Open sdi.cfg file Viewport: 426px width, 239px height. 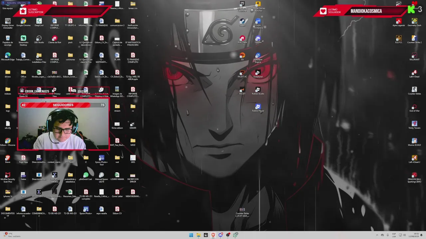click(x=8, y=125)
